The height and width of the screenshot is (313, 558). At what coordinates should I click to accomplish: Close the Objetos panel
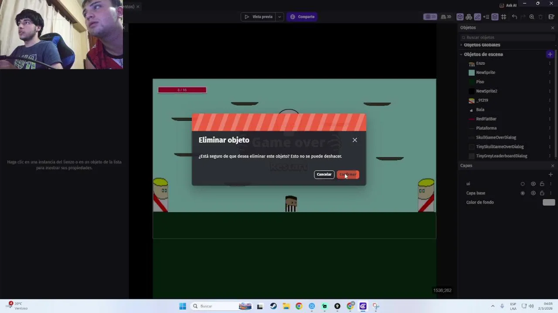point(553,28)
